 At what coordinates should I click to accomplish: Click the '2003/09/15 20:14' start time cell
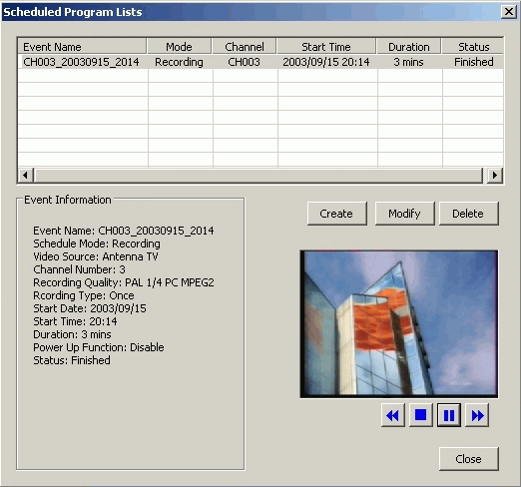pyautogui.click(x=326, y=62)
